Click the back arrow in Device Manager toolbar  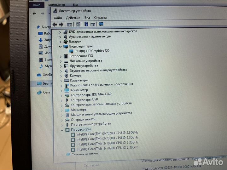pos(55,25)
